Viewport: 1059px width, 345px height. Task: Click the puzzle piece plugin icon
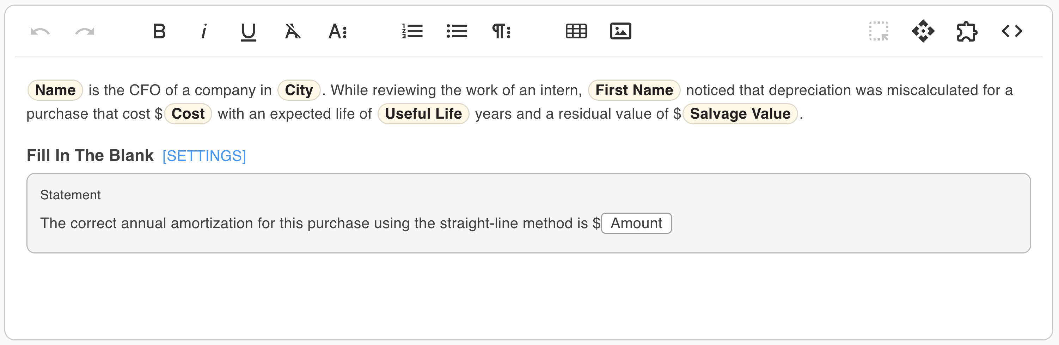[967, 31]
